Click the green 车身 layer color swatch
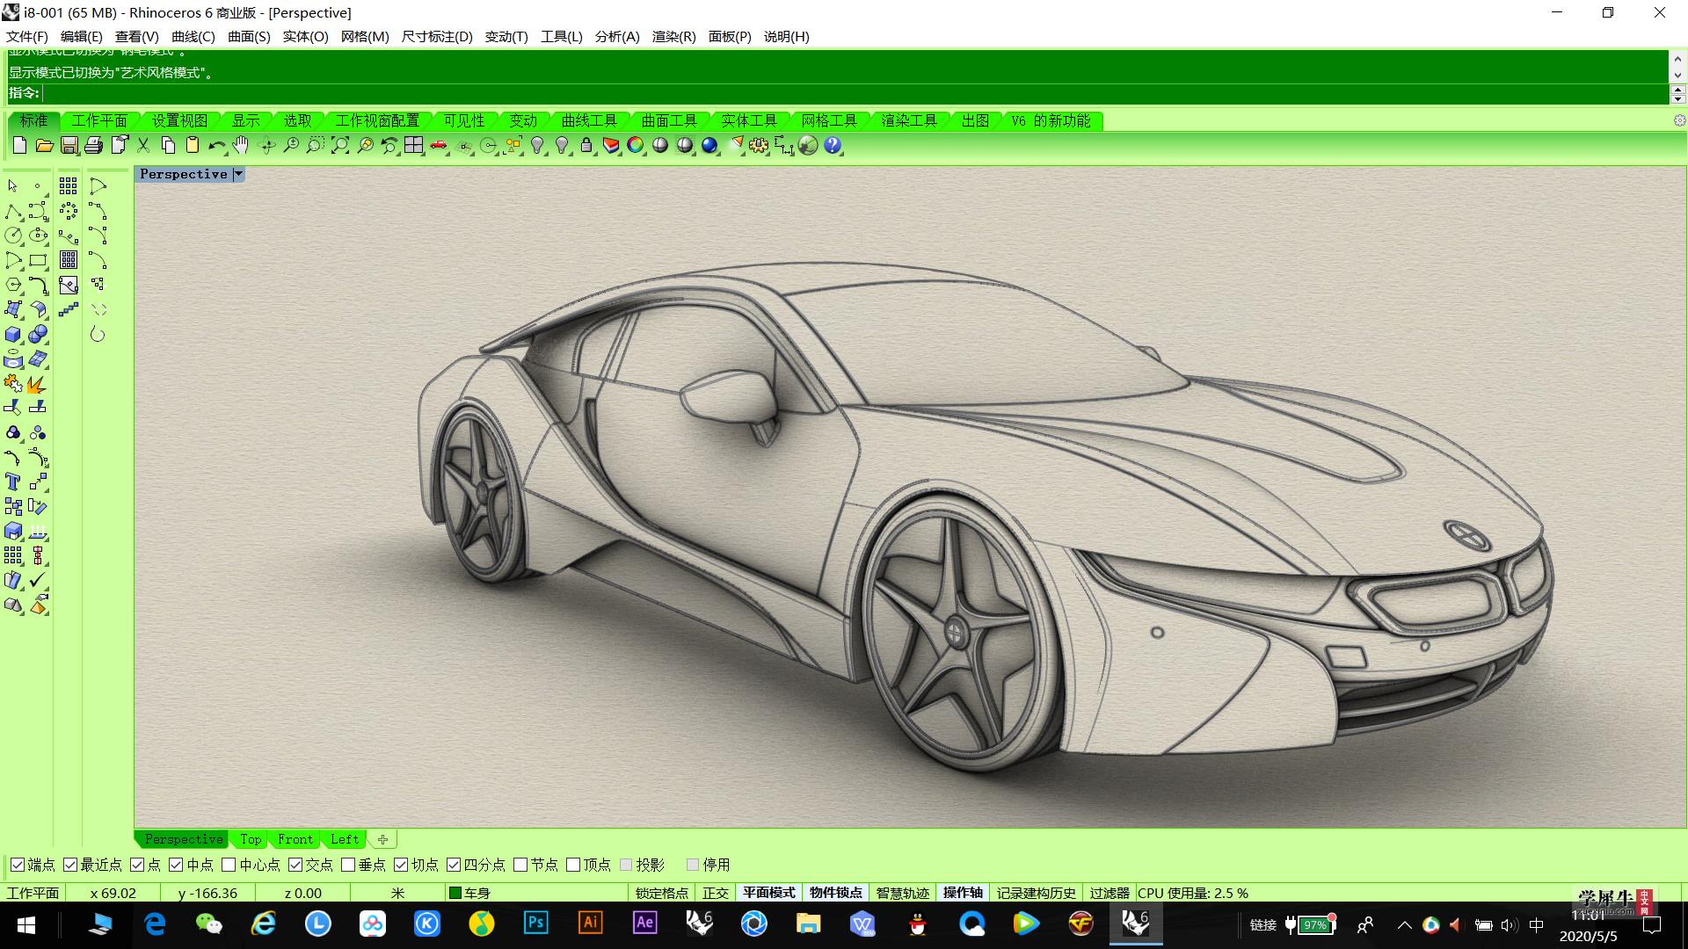 455,893
